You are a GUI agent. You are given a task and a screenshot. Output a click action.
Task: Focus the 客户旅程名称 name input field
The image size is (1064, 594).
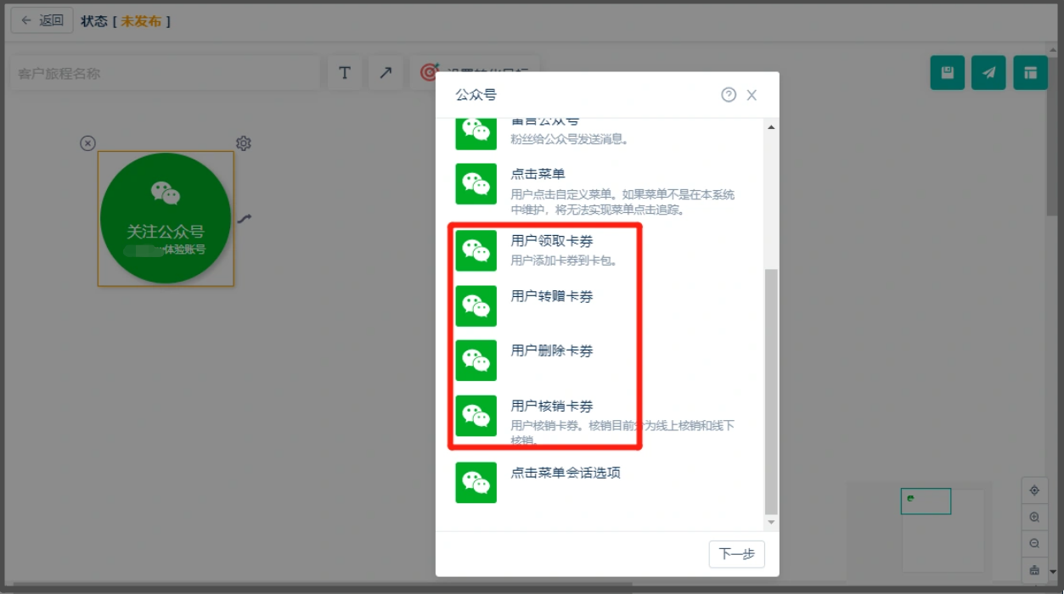pyautogui.click(x=165, y=74)
